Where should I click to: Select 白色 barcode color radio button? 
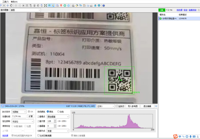[58, 112]
